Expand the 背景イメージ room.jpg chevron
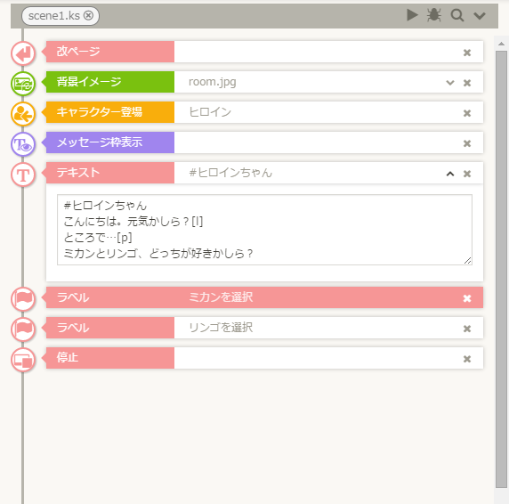The width and height of the screenshot is (509, 504). point(450,83)
